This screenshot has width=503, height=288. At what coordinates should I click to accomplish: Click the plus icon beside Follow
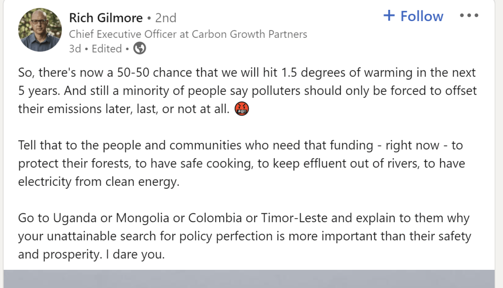tap(389, 16)
